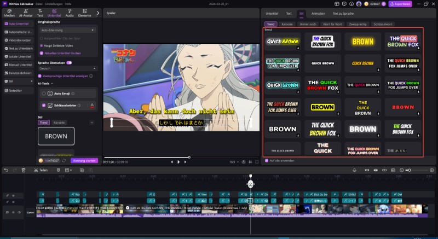Open the user avatar profile

point(359,4)
